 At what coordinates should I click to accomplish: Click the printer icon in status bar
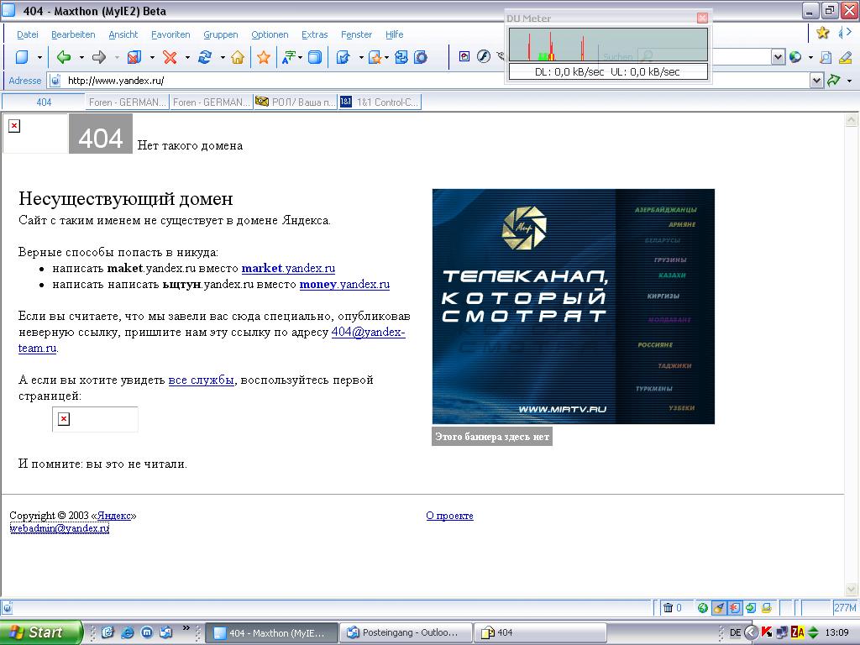coord(767,608)
